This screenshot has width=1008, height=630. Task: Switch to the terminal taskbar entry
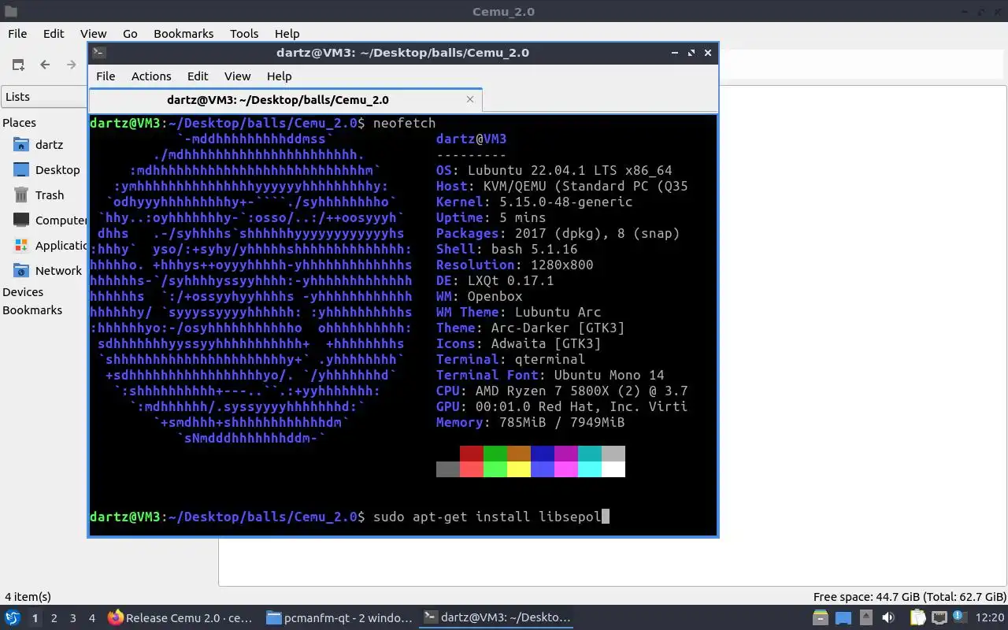[497, 618]
